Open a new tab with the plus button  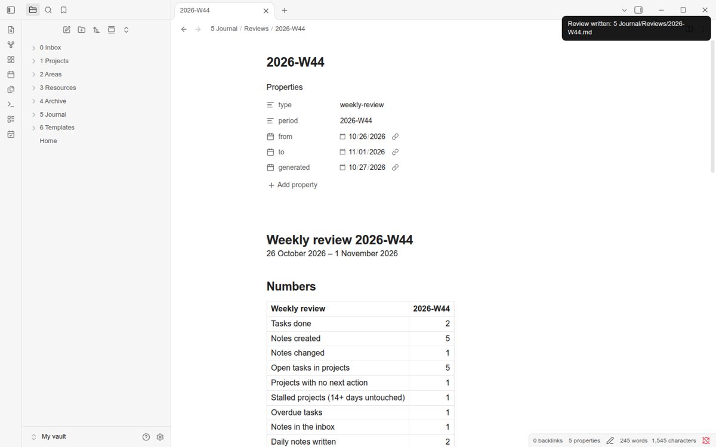point(285,11)
